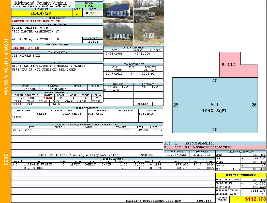Viewport: 267px width, 203px height.
Task: Select sale amount $175,000
Action: 142,54
